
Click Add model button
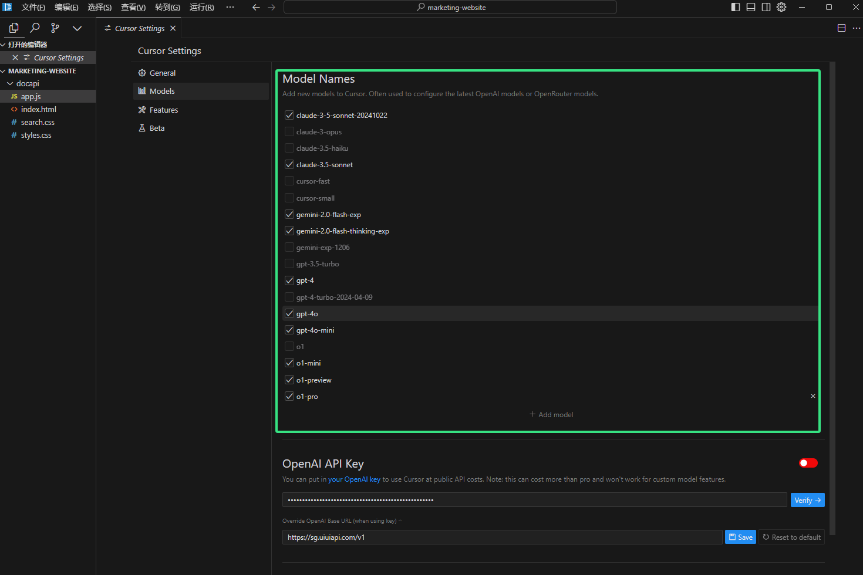coord(551,414)
